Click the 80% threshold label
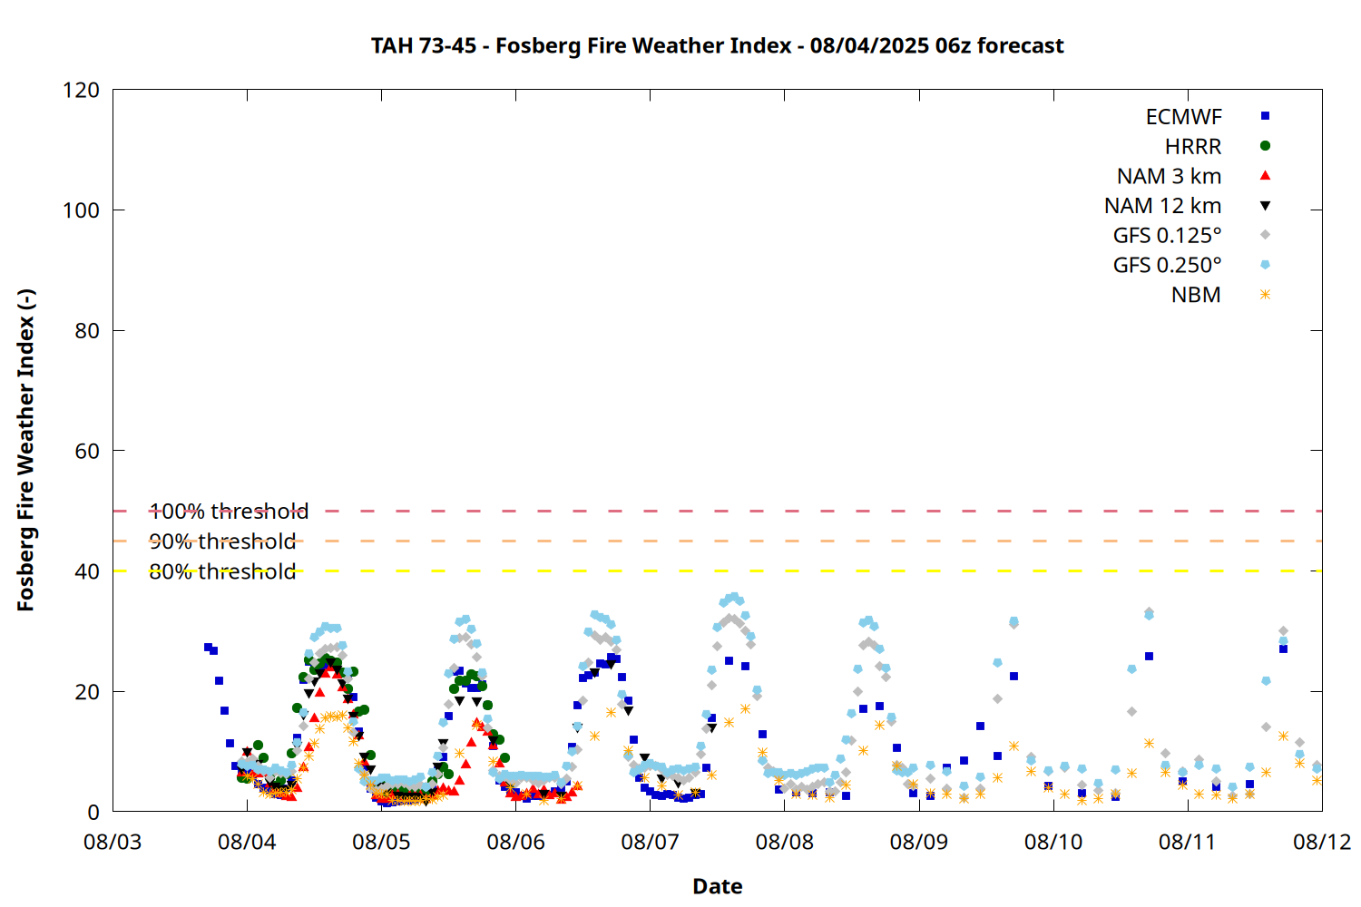This screenshot has height=907, width=1361. click(222, 571)
